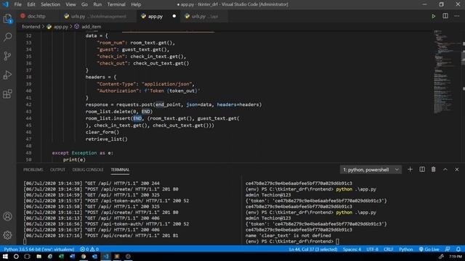Change file encoding UTF-8
Screen dimensions: 465x261
[x=373, y=249]
